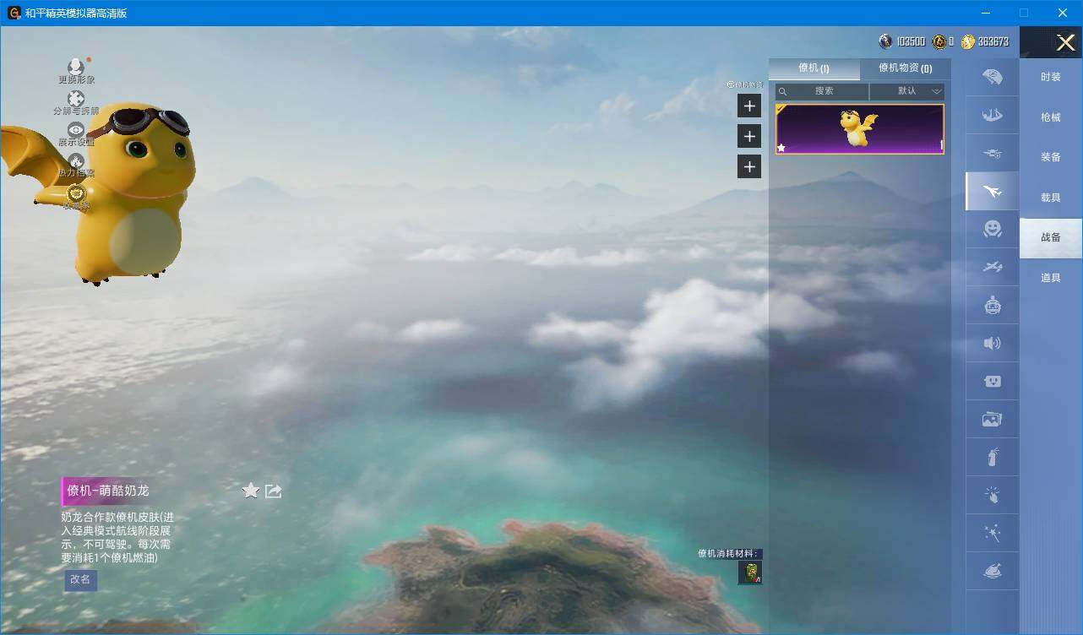
Task: Minimize the 和平精英模拟器高清版 window
Action: click(x=985, y=13)
